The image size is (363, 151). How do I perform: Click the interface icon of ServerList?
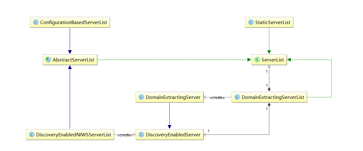pyautogui.click(x=257, y=60)
